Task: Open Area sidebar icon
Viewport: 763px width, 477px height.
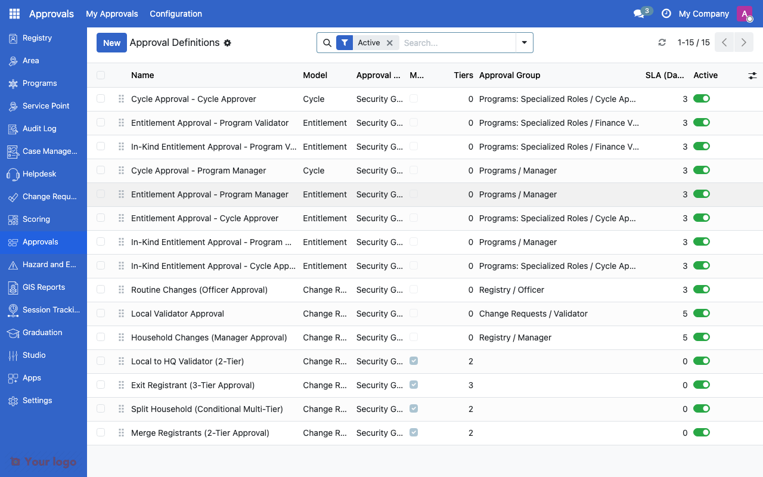Action: [13, 61]
